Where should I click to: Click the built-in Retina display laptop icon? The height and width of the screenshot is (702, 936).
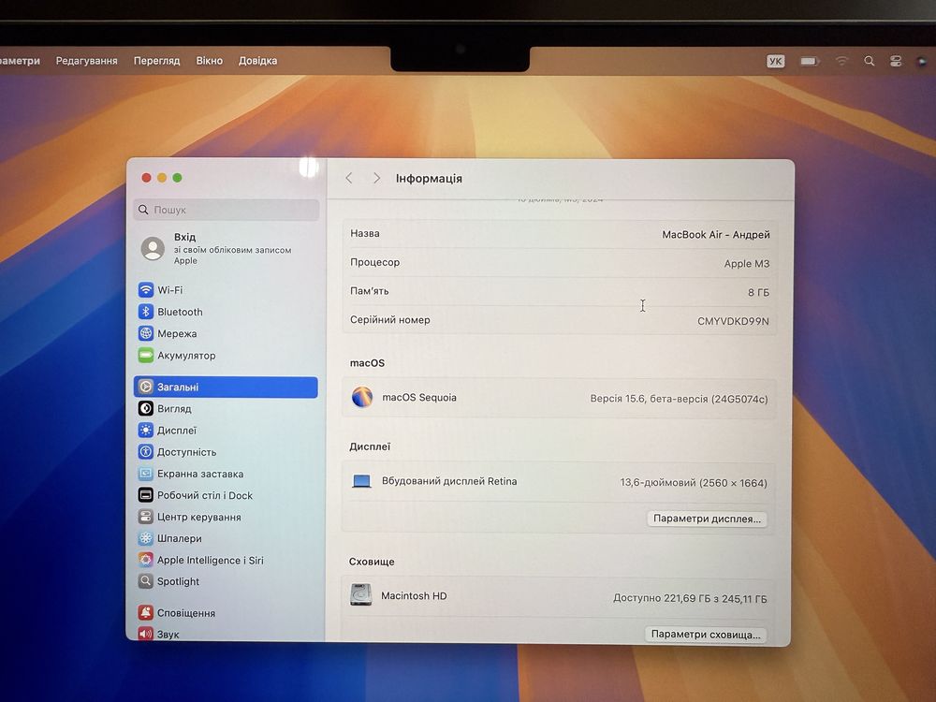(x=361, y=481)
